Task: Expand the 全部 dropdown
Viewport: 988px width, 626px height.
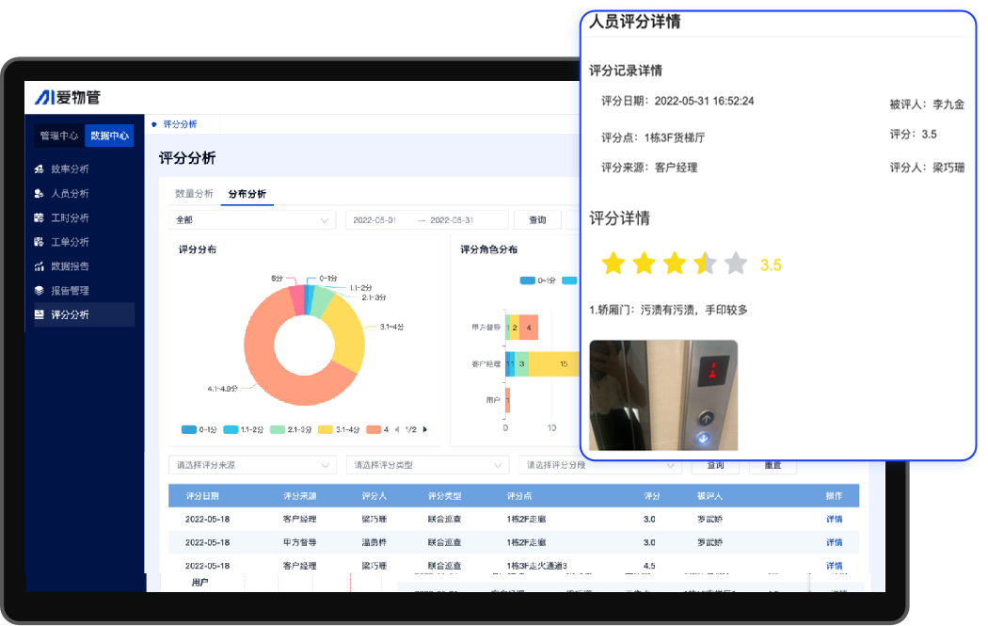Action: 252,220
